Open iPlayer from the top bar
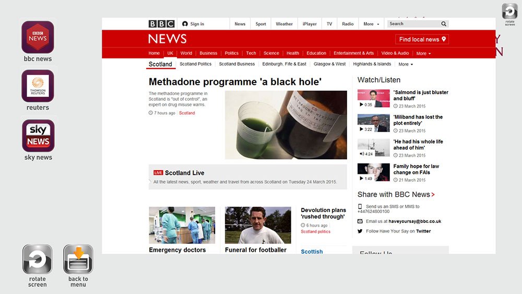 pos(310,24)
